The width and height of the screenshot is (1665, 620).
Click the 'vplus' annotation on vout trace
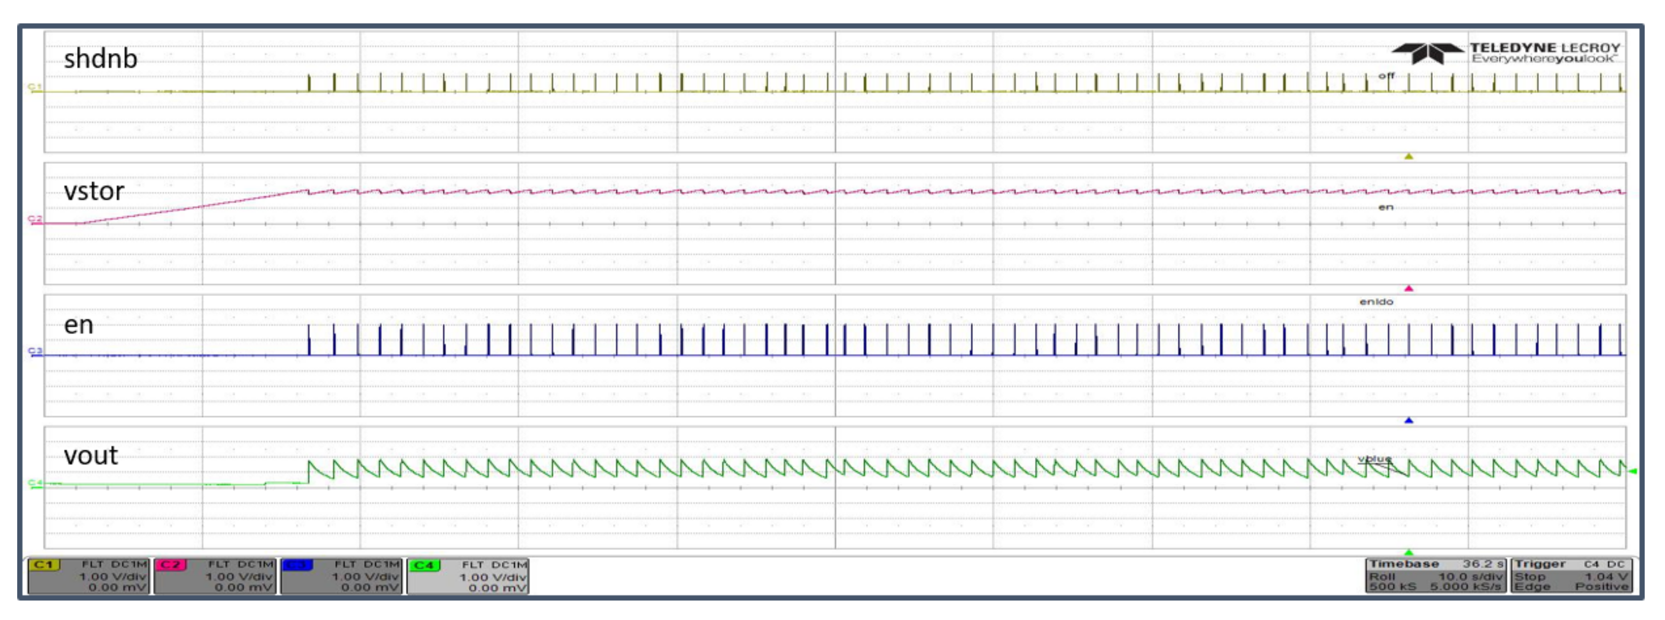[1375, 459]
